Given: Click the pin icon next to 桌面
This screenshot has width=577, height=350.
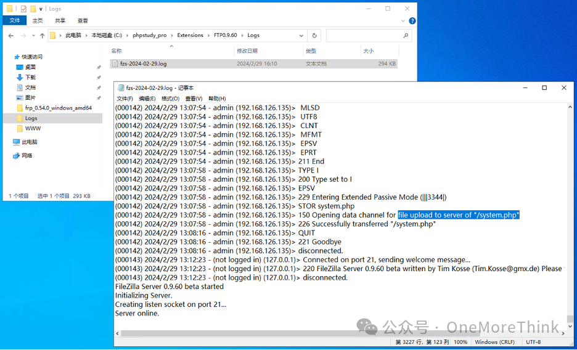Looking at the screenshot, I should pos(99,67).
